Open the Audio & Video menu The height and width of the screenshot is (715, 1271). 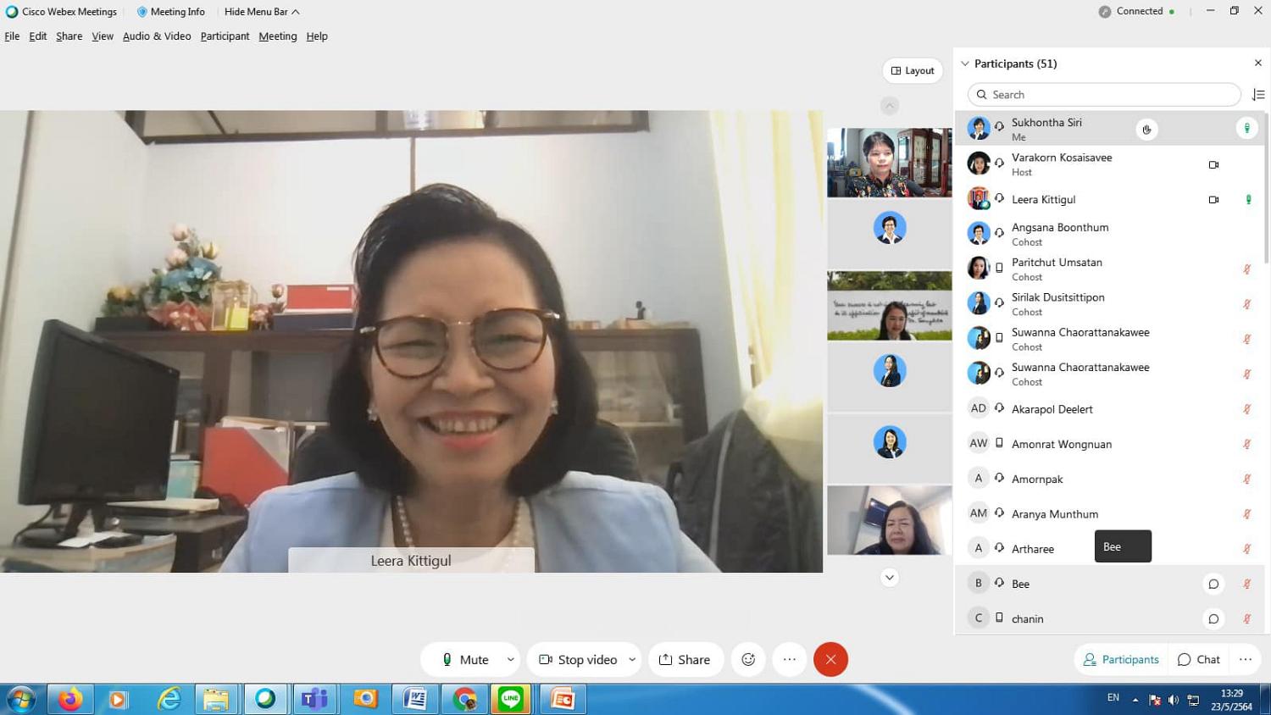(x=157, y=36)
